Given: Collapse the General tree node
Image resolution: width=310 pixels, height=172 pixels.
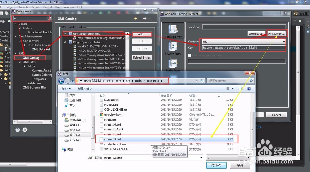Looking at the screenshot, I should pos(15,24).
